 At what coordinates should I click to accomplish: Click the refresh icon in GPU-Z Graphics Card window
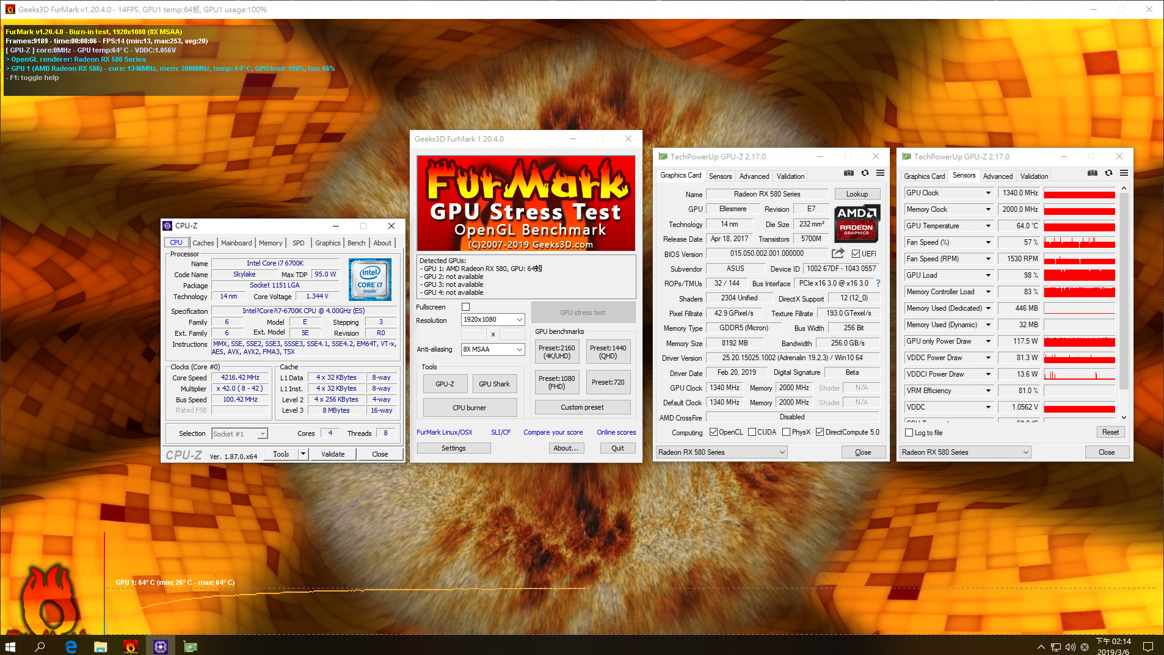point(865,173)
